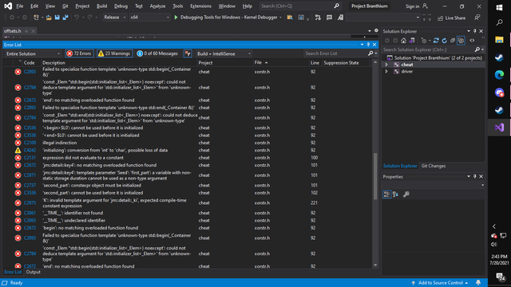
Task: Open error code C2131 link
Action: [30, 158]
